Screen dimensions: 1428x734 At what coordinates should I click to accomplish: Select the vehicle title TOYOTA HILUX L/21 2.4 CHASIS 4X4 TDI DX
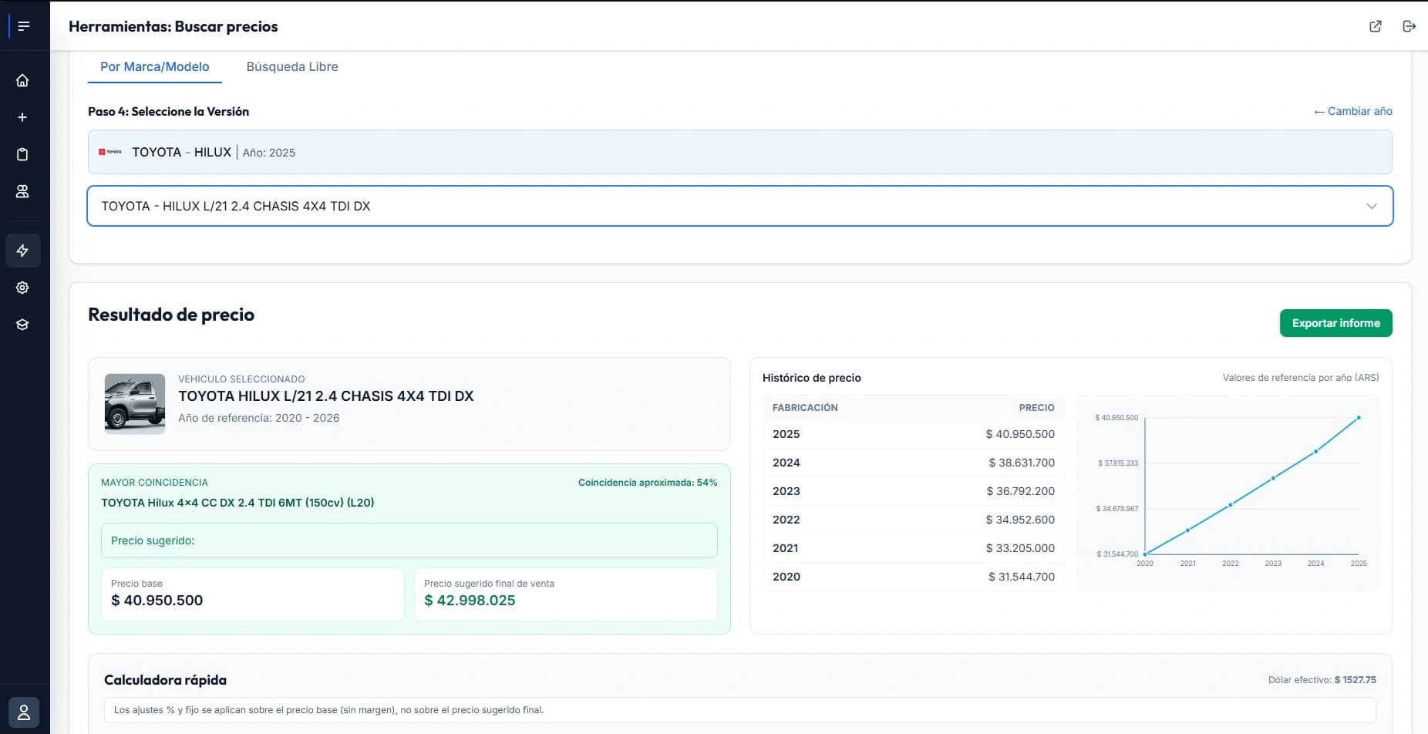pyautogui.click(x=326, y=396)
